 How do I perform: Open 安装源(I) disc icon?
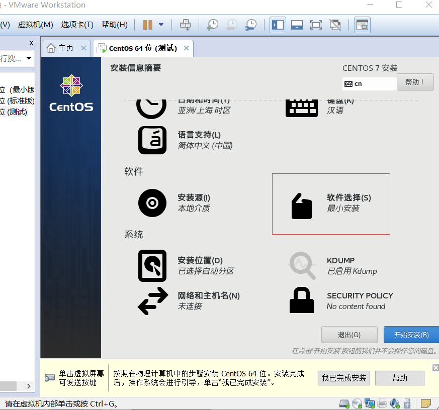tap(152, 203)
